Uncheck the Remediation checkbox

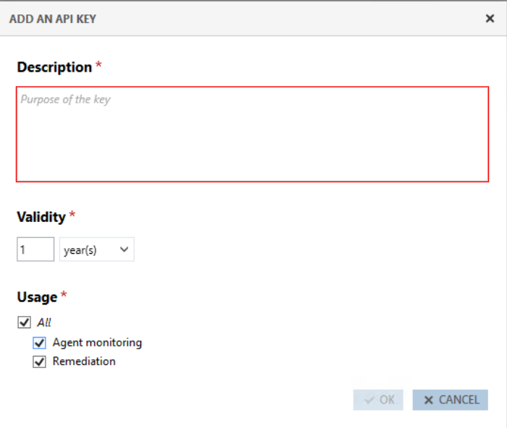tap(40, 361)
